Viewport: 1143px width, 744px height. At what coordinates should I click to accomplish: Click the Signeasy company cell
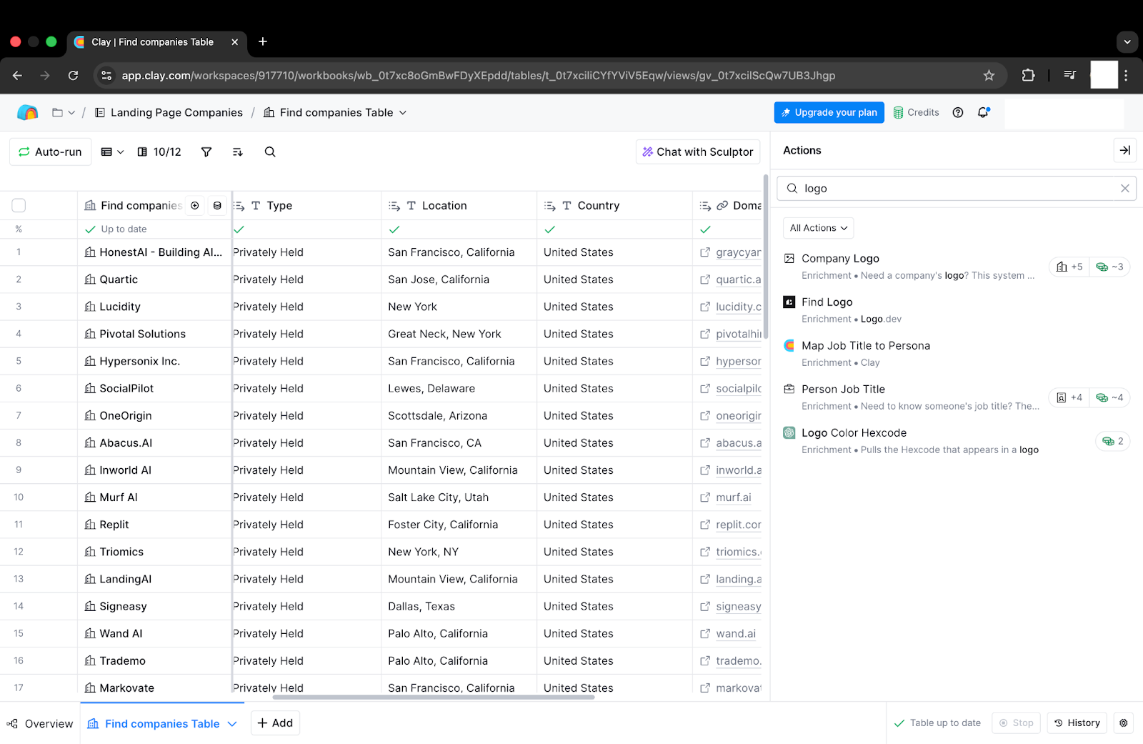[154, 606]
